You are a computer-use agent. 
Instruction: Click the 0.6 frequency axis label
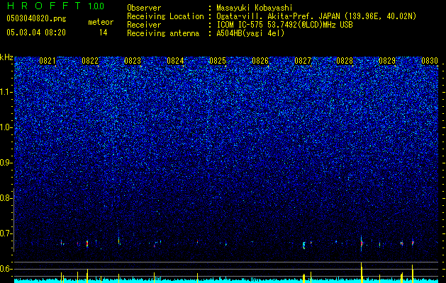6,269
